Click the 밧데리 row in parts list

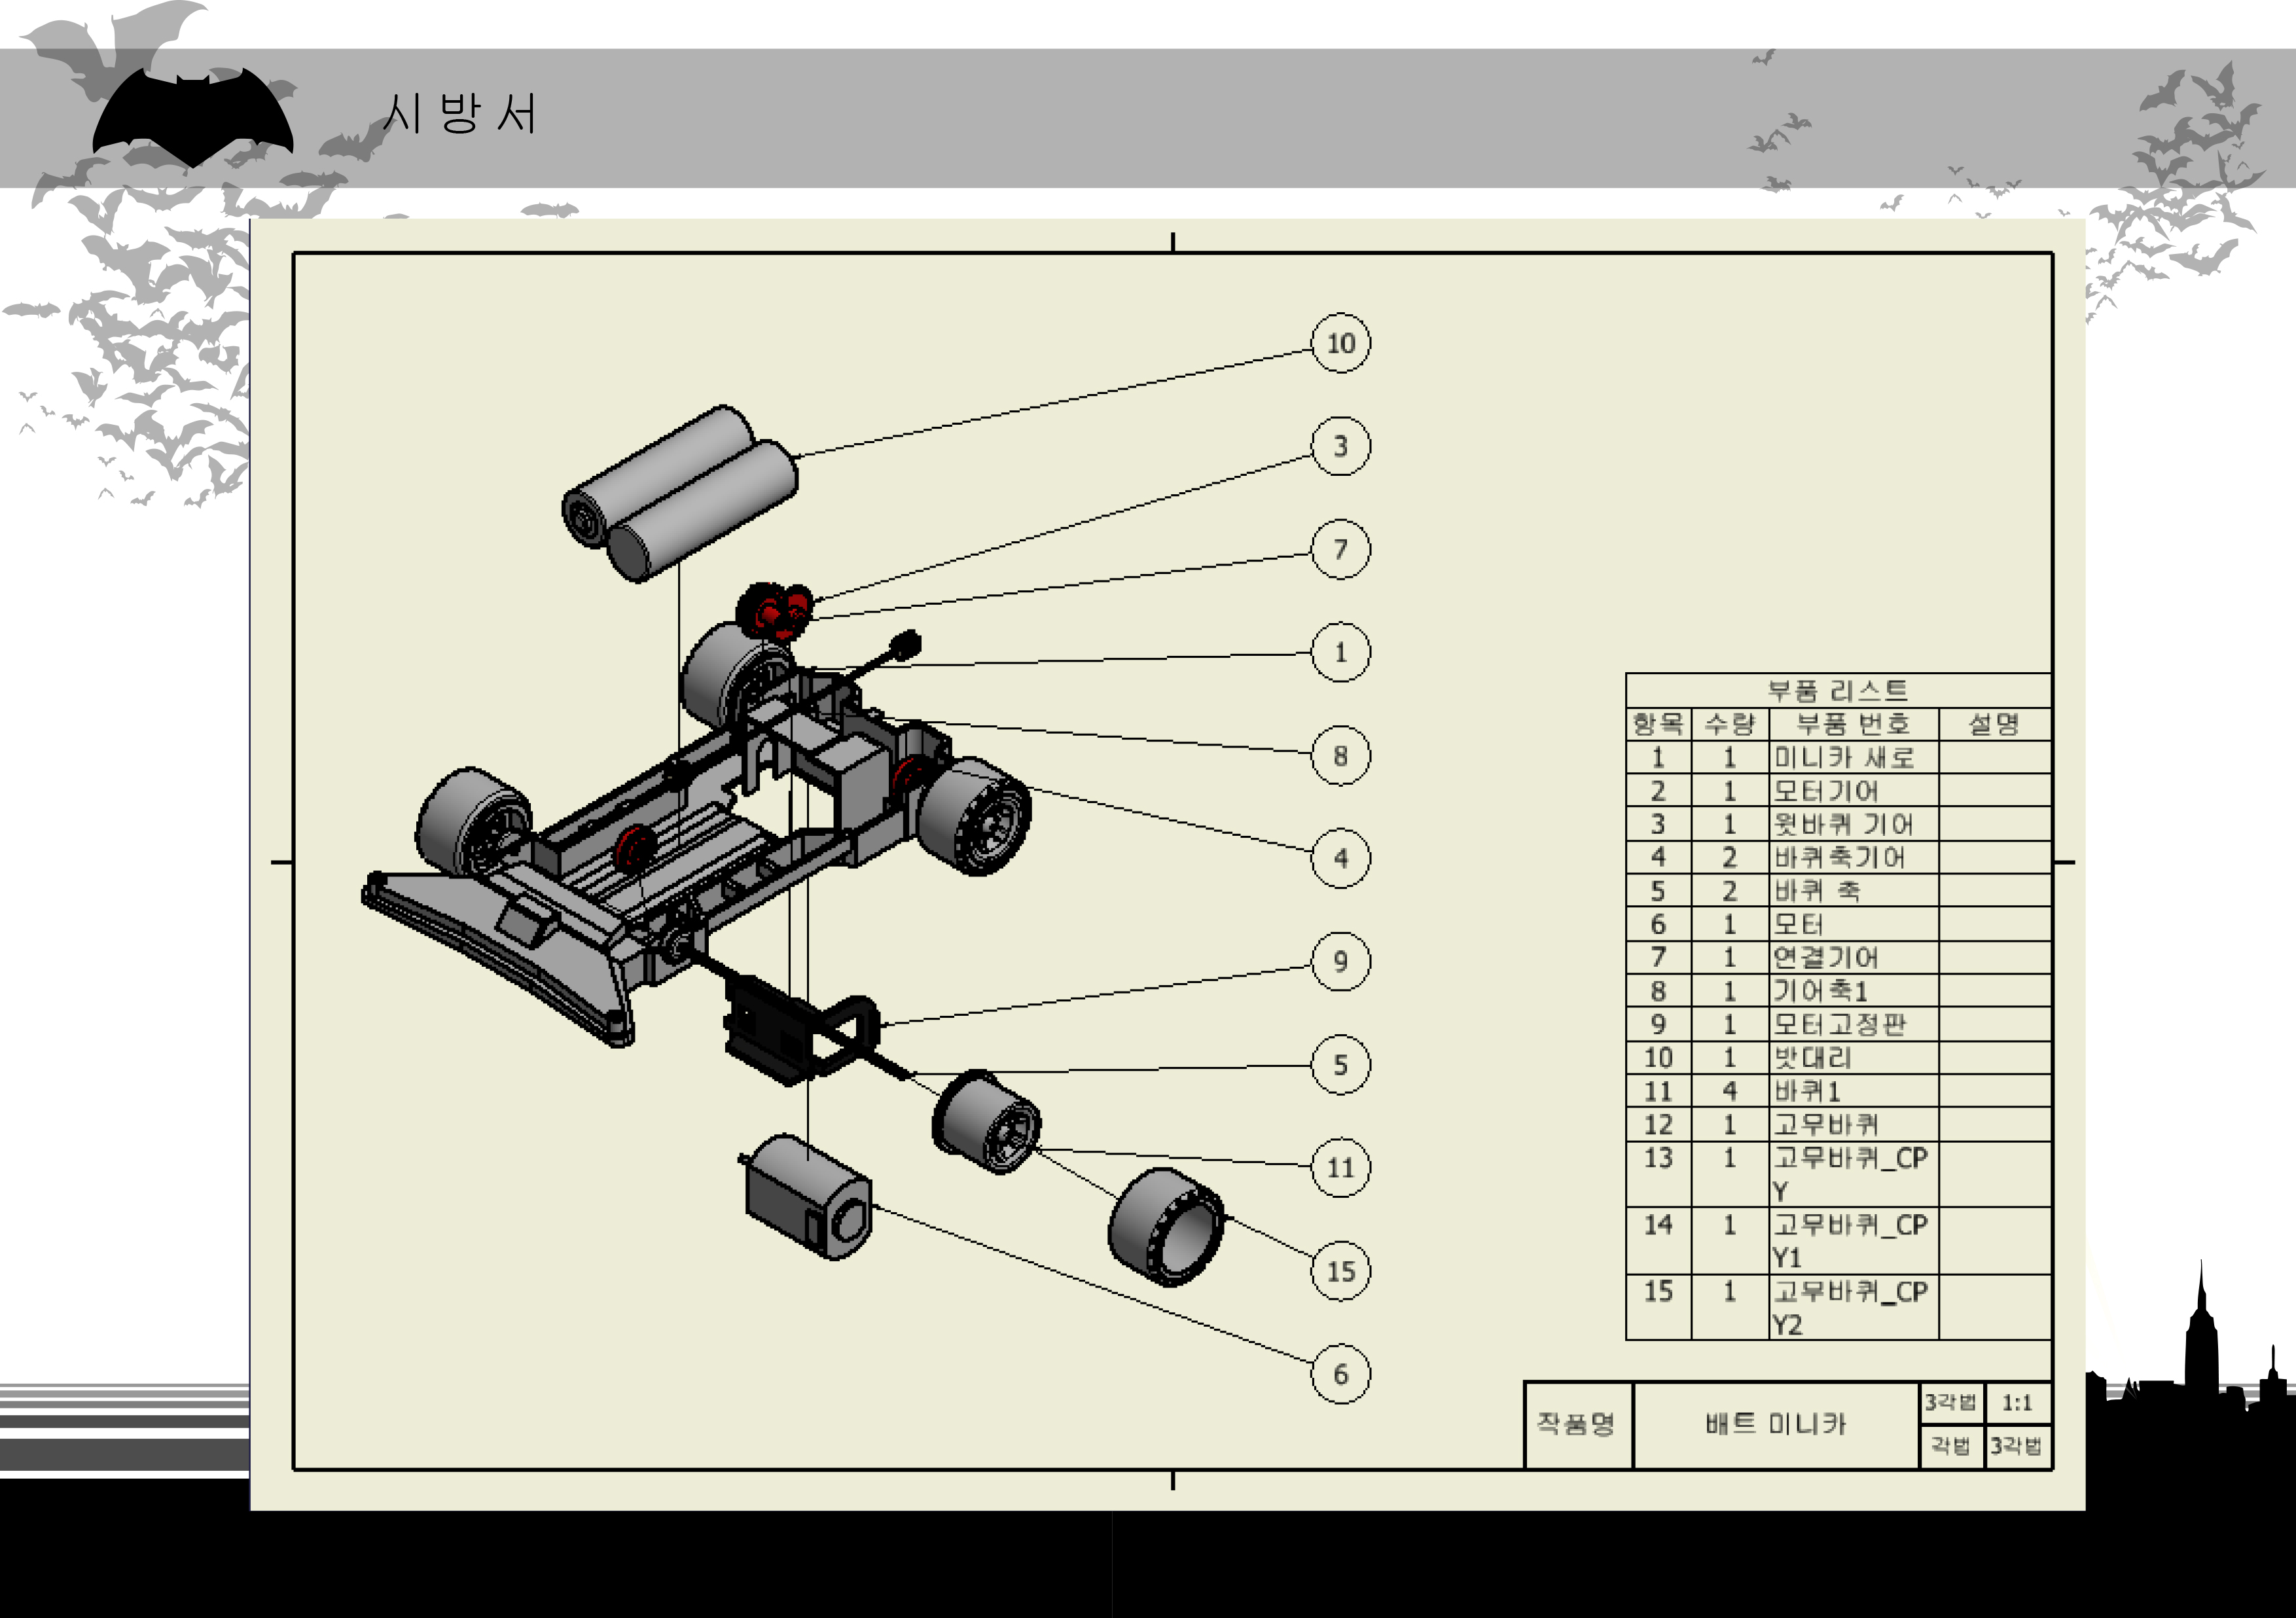click(x=1812, y=1057)
